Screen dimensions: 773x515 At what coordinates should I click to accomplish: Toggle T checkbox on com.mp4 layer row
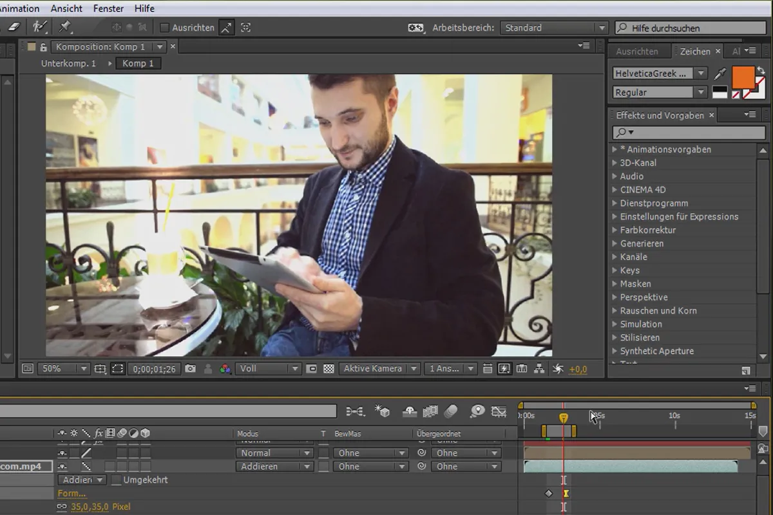(x=323, y=467)
